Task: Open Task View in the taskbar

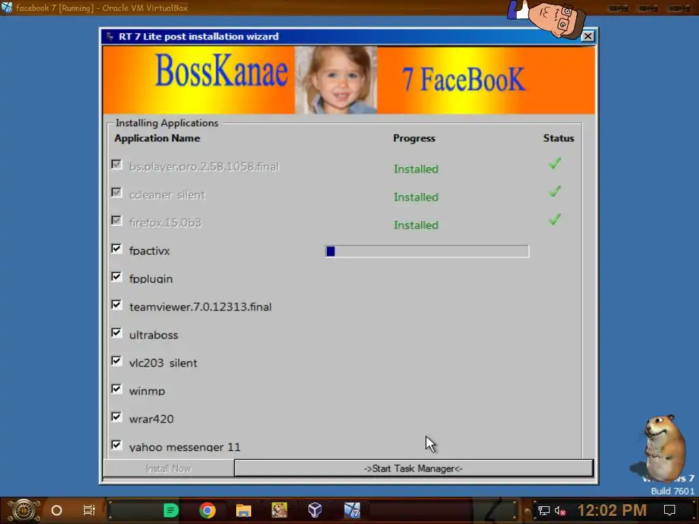Action: pyautogui.click(x=89, y=510)
